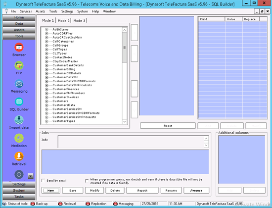
Task: Open the File menu
Action: coord(13,11)
